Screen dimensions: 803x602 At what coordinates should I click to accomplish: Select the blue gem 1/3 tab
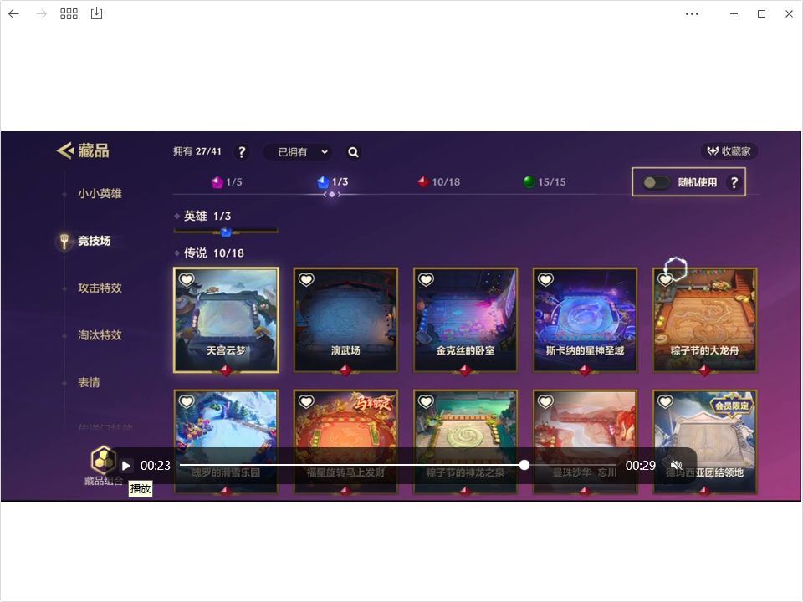click(333, 181)
